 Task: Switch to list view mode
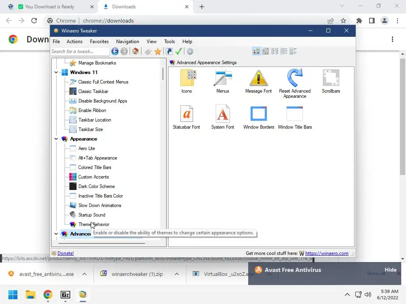284,51
